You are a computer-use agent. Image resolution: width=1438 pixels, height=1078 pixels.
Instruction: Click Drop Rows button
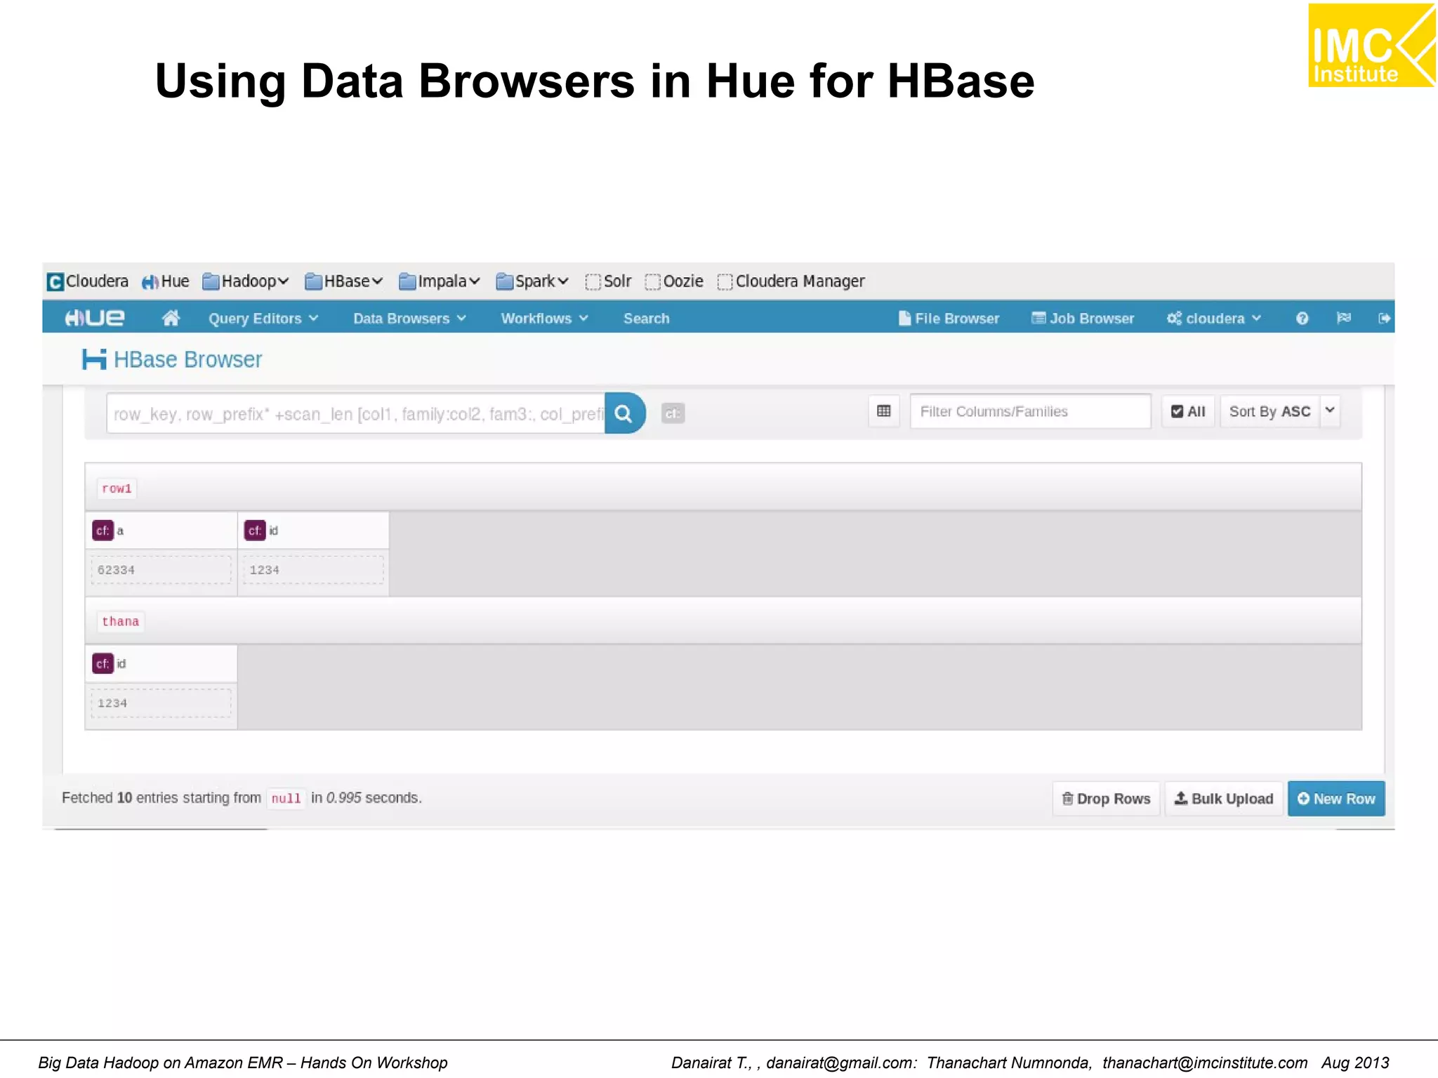click(1106, 799)
